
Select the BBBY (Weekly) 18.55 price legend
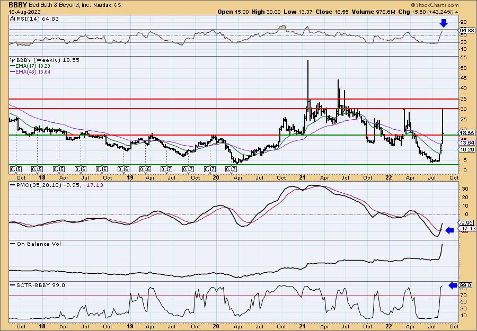pyautogui.click(x=45, y=60)
